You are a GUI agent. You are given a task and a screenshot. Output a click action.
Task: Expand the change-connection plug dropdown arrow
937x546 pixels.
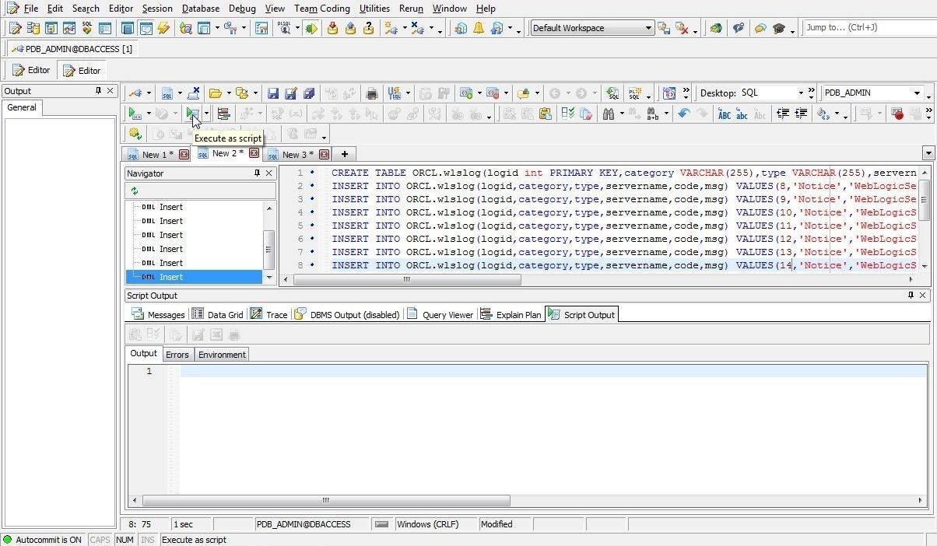coord(149,93)
